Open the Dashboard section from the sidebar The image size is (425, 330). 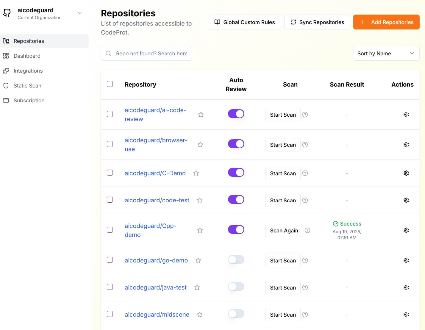27,56
